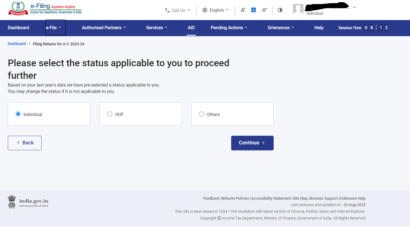Click the user profile avatar picture
This screenshot has width=410, height=227.
pyautogui.click(x=298, y=9)
